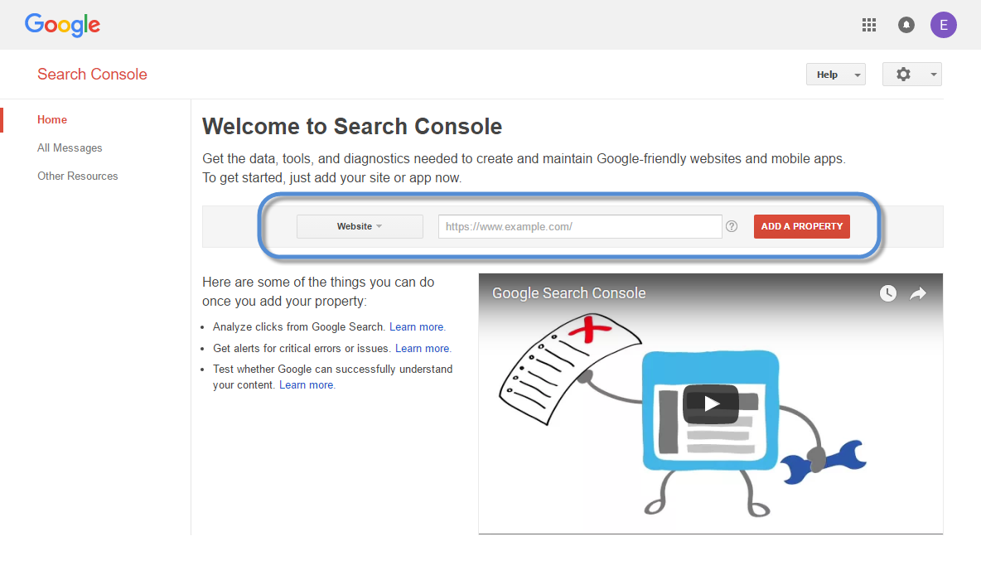Open Learn more about critical error alerts
The image size is (981, 575).
(423, 349)
